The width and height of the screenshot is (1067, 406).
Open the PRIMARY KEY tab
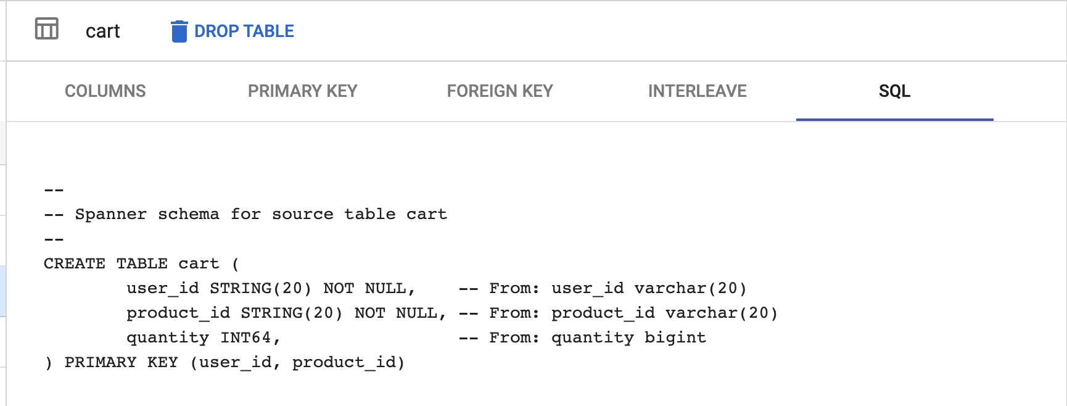[x=303, y=91]
